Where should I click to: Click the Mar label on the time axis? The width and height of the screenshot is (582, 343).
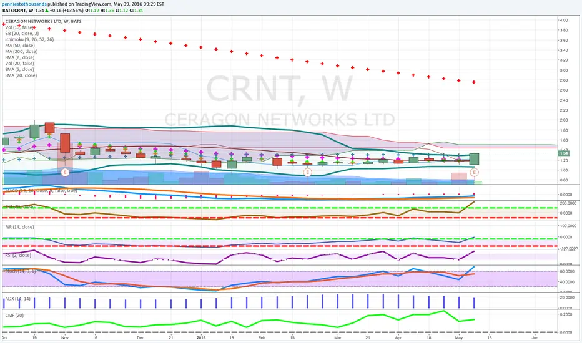338,338
